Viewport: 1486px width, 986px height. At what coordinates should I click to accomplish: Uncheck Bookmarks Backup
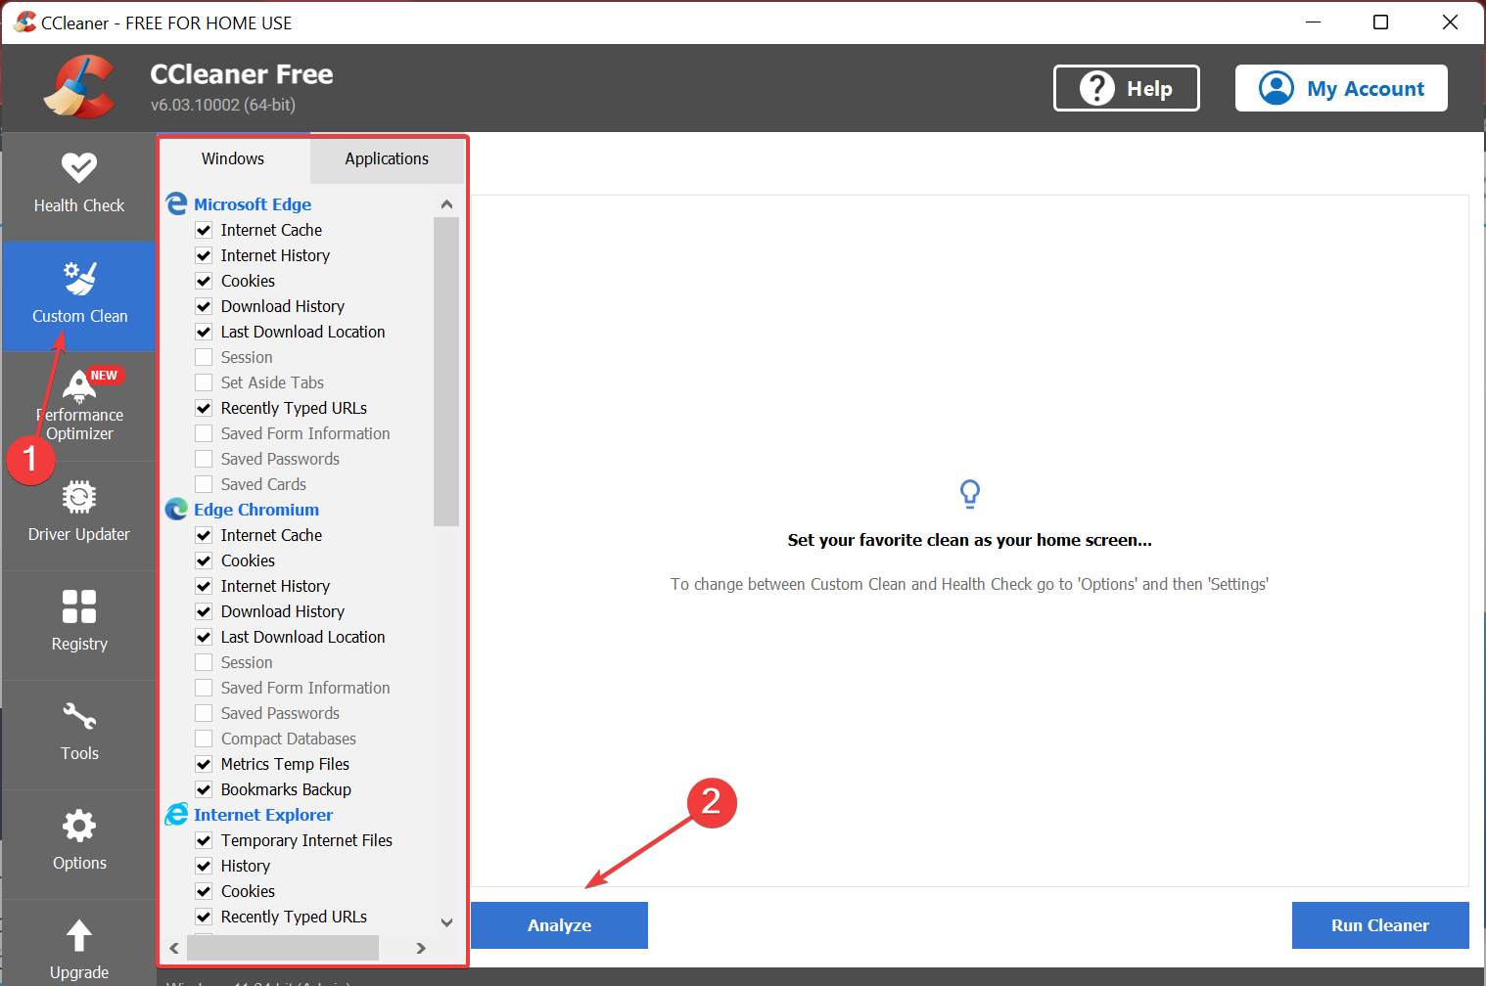[204, 789]
